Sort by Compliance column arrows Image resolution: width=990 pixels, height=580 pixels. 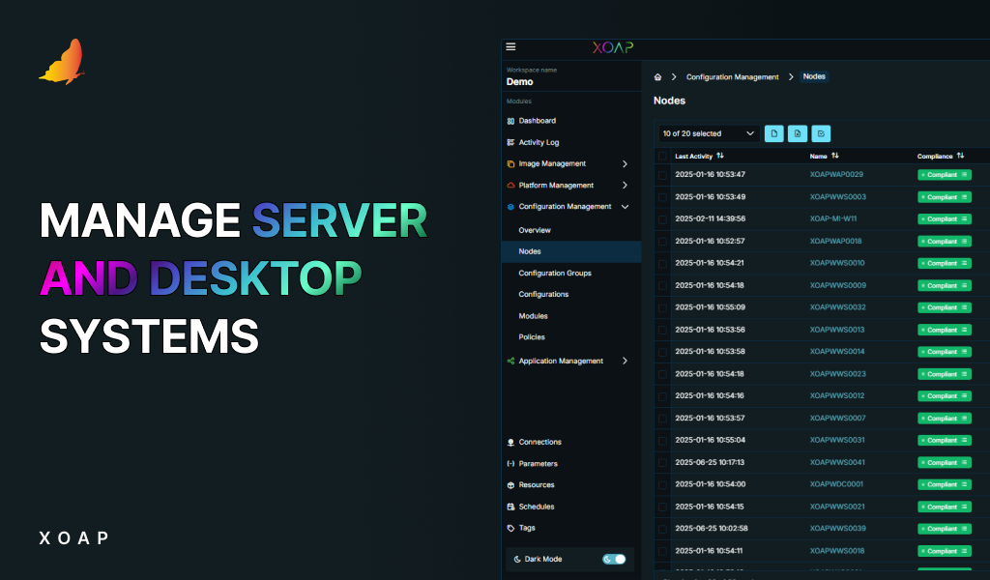pyautogui.click(x=960, y=156)
